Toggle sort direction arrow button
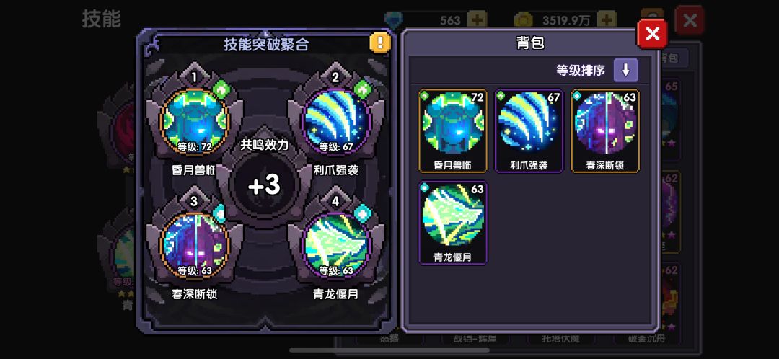Screen dimensions: 779x359 [625, 70]
